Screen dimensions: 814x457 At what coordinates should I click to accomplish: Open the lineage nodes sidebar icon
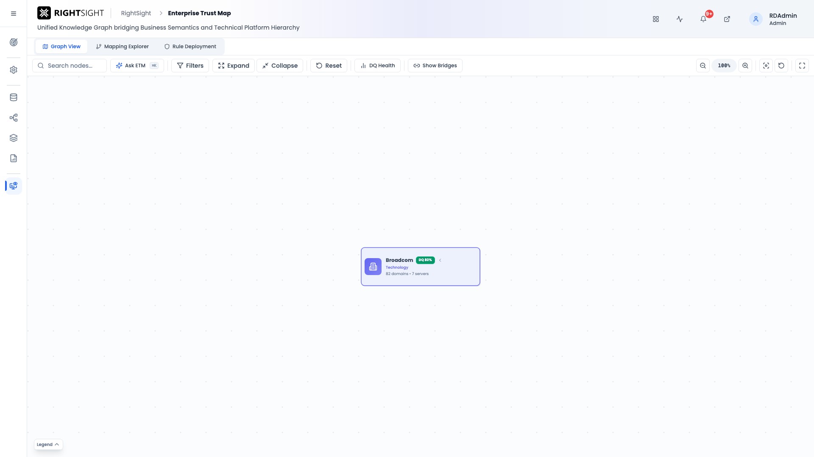[x=14, y=118]
